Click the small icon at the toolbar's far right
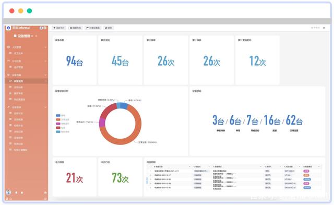 point(324,28)
